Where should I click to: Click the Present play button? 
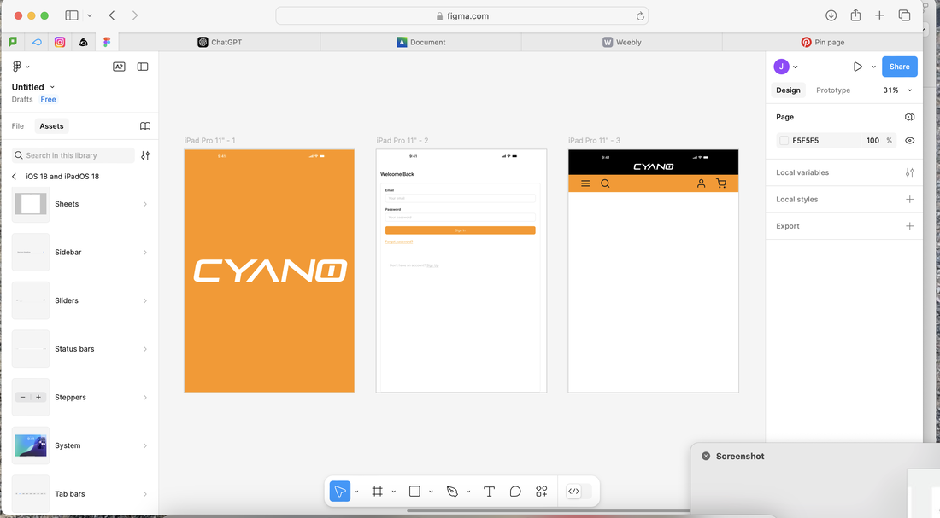pyautogui.click(x=858, y=67)
